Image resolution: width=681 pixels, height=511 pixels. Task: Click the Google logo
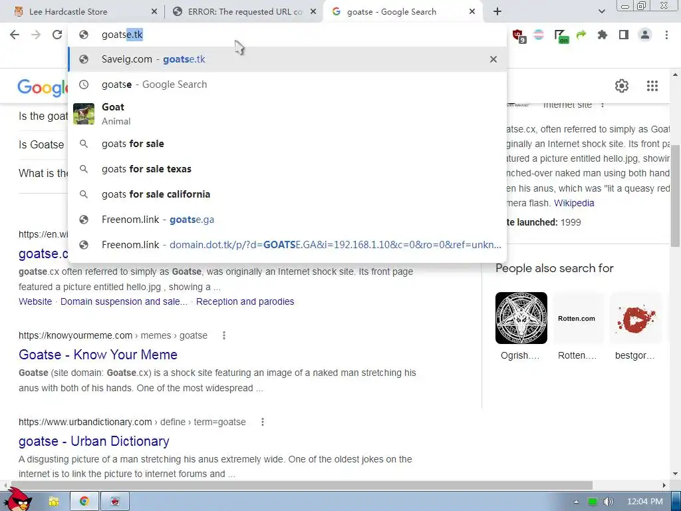43,88
